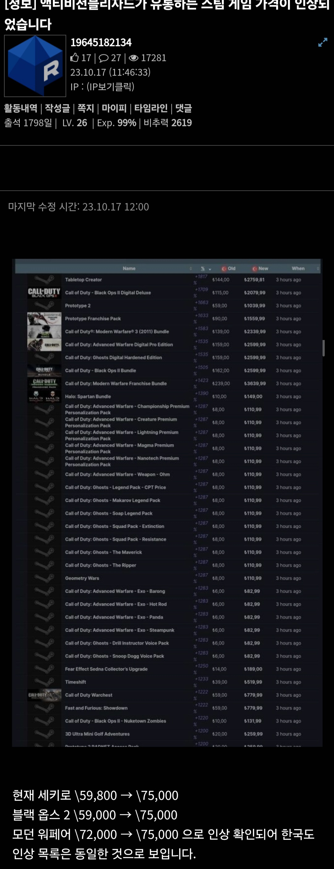334x869 pixels.
Task: Open the 타임라인 timeline link
Action: pyautogui.click(x=151, y=108)
